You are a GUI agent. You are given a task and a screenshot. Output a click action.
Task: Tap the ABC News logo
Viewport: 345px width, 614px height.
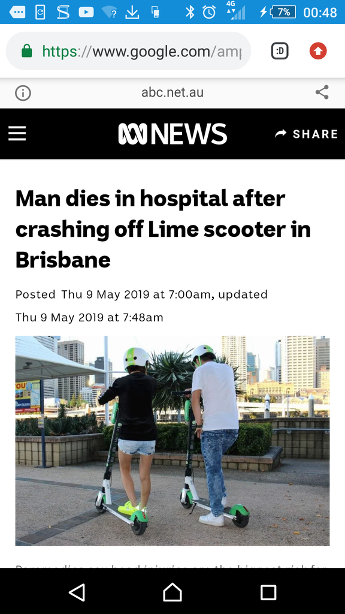pyautogui.click(x=172, y=134)
